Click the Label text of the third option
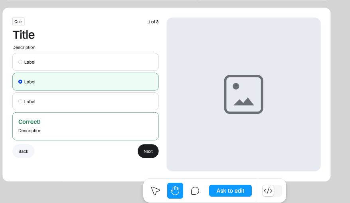350x203 pixels. click(30, 101)
